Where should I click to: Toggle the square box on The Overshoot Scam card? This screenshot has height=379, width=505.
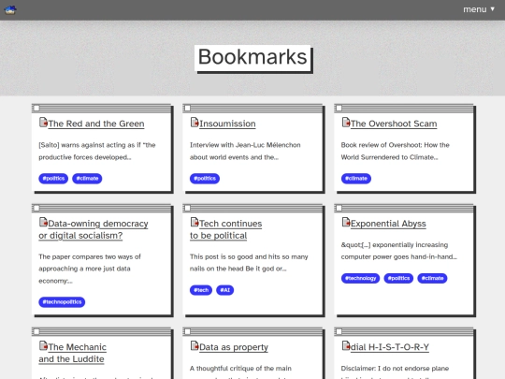(x=339, y=108)
